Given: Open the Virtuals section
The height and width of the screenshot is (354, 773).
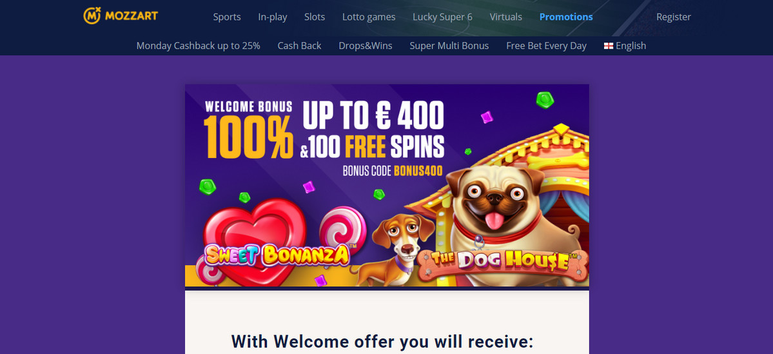Looking at the screenshot, I should click(506, 17).
